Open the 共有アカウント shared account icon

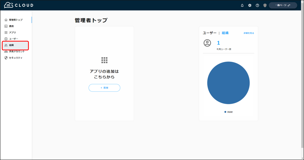click(6, 52)
